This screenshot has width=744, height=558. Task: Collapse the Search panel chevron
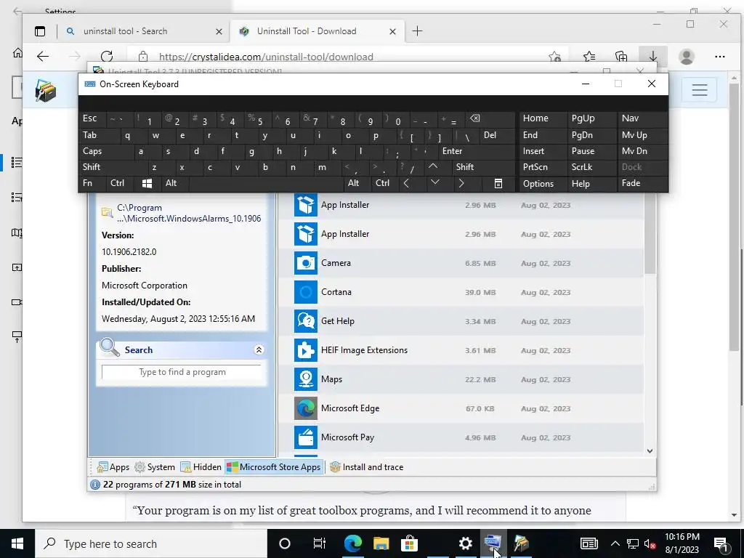[259, 349]
